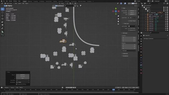Open the Object Data green triangle tab
Viewport: 169px width, 95px height.
point(141,68)
